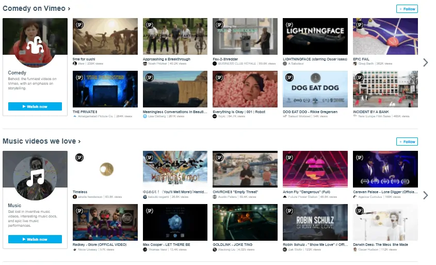Show next videos in Music carousel
This screenshot has width=436, height=265.
(425, 195)
